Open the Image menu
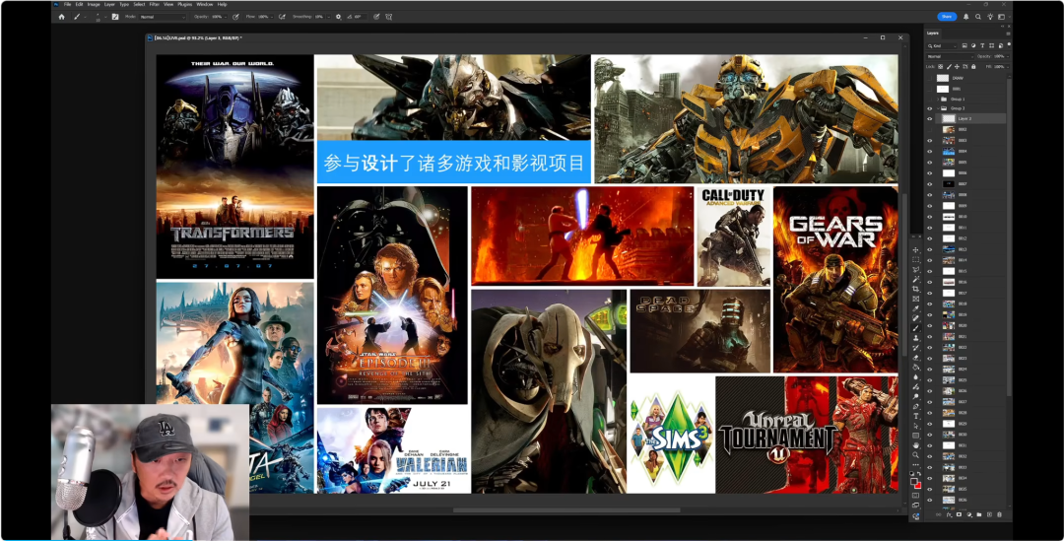This screenshot has height=541, width=1064. [94, 4]
